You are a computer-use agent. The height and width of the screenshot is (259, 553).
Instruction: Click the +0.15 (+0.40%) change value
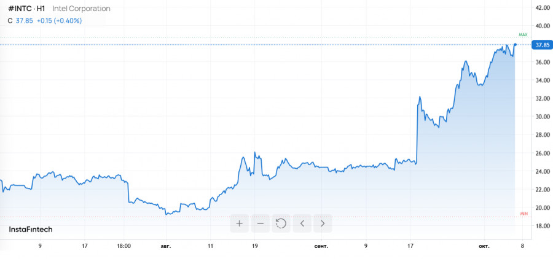point(59,21)
